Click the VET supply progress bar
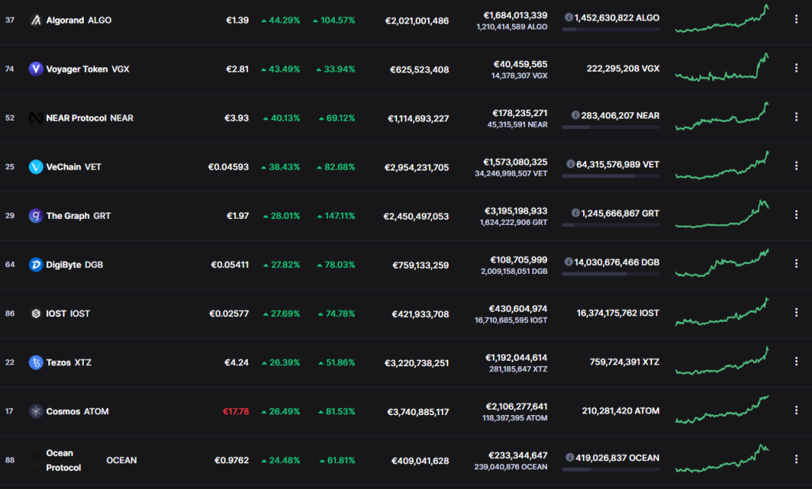This screenshot has width=812, height=489. pos(610,176)
